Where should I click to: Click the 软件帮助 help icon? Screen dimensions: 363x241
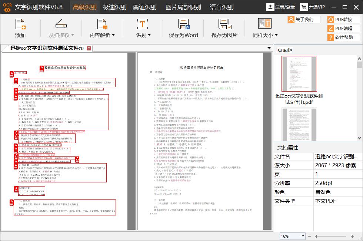(342, 37)
